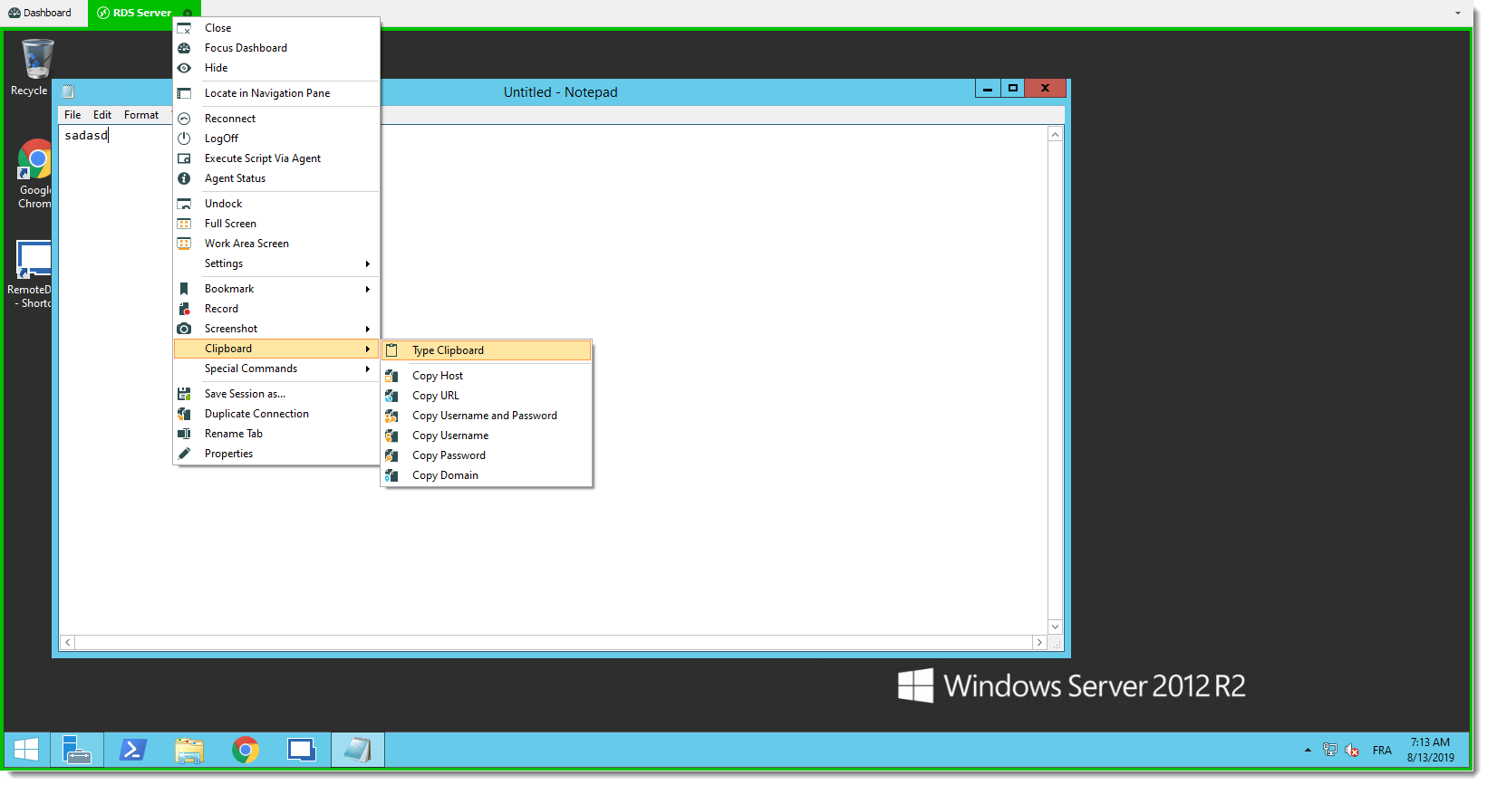Click the Notepad vertical scrollbar down arrow
This screenshot has height=785, width=1487.
(x=1055, y=627)
